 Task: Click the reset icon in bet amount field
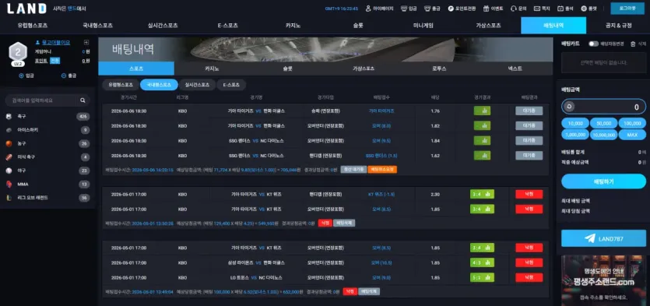click(569, 107)
